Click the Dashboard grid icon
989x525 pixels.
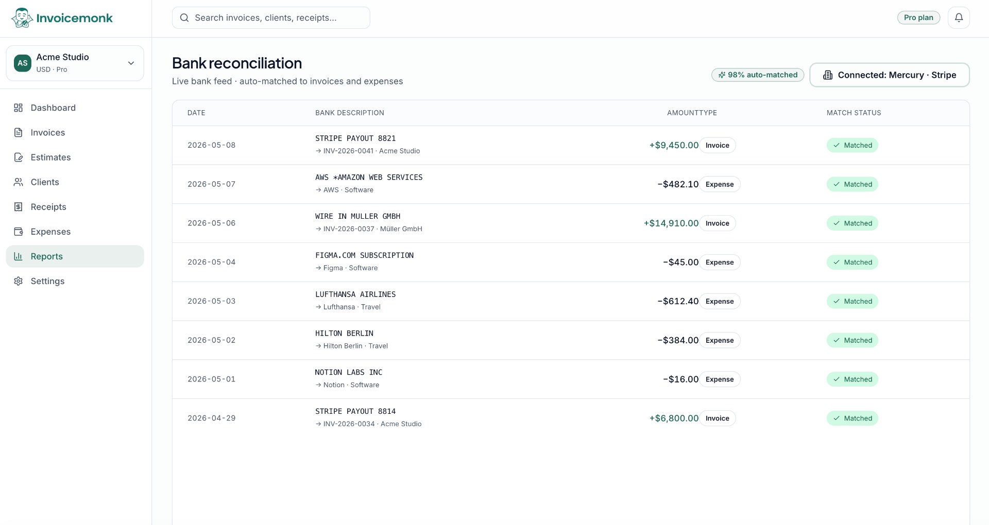click(x=19, y=108)
